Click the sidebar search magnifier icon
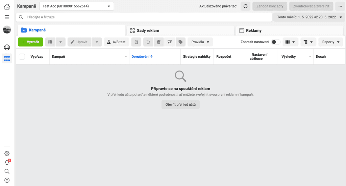346x186 pixels. point(7,171)
